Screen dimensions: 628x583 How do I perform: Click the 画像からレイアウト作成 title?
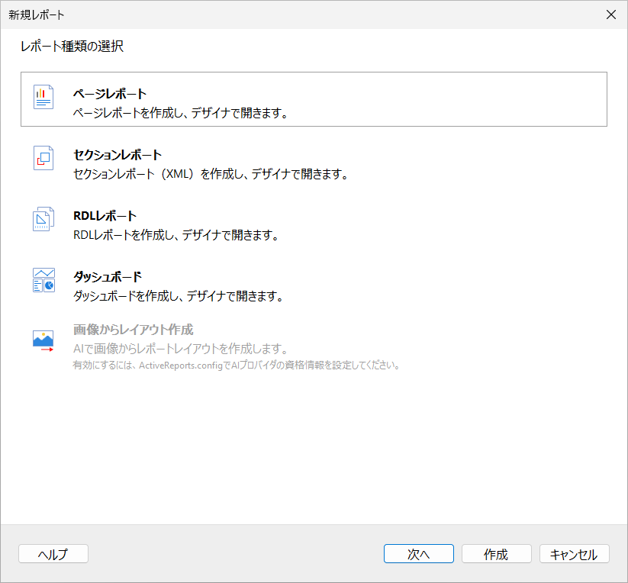[133, 330]
